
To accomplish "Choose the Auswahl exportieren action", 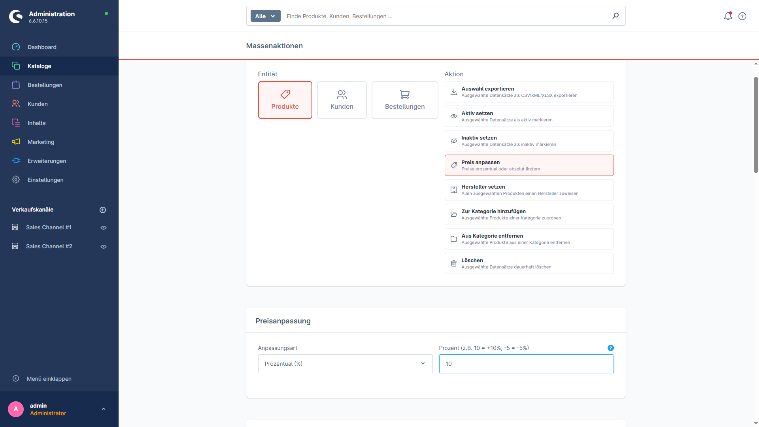I will click(529, 92).
